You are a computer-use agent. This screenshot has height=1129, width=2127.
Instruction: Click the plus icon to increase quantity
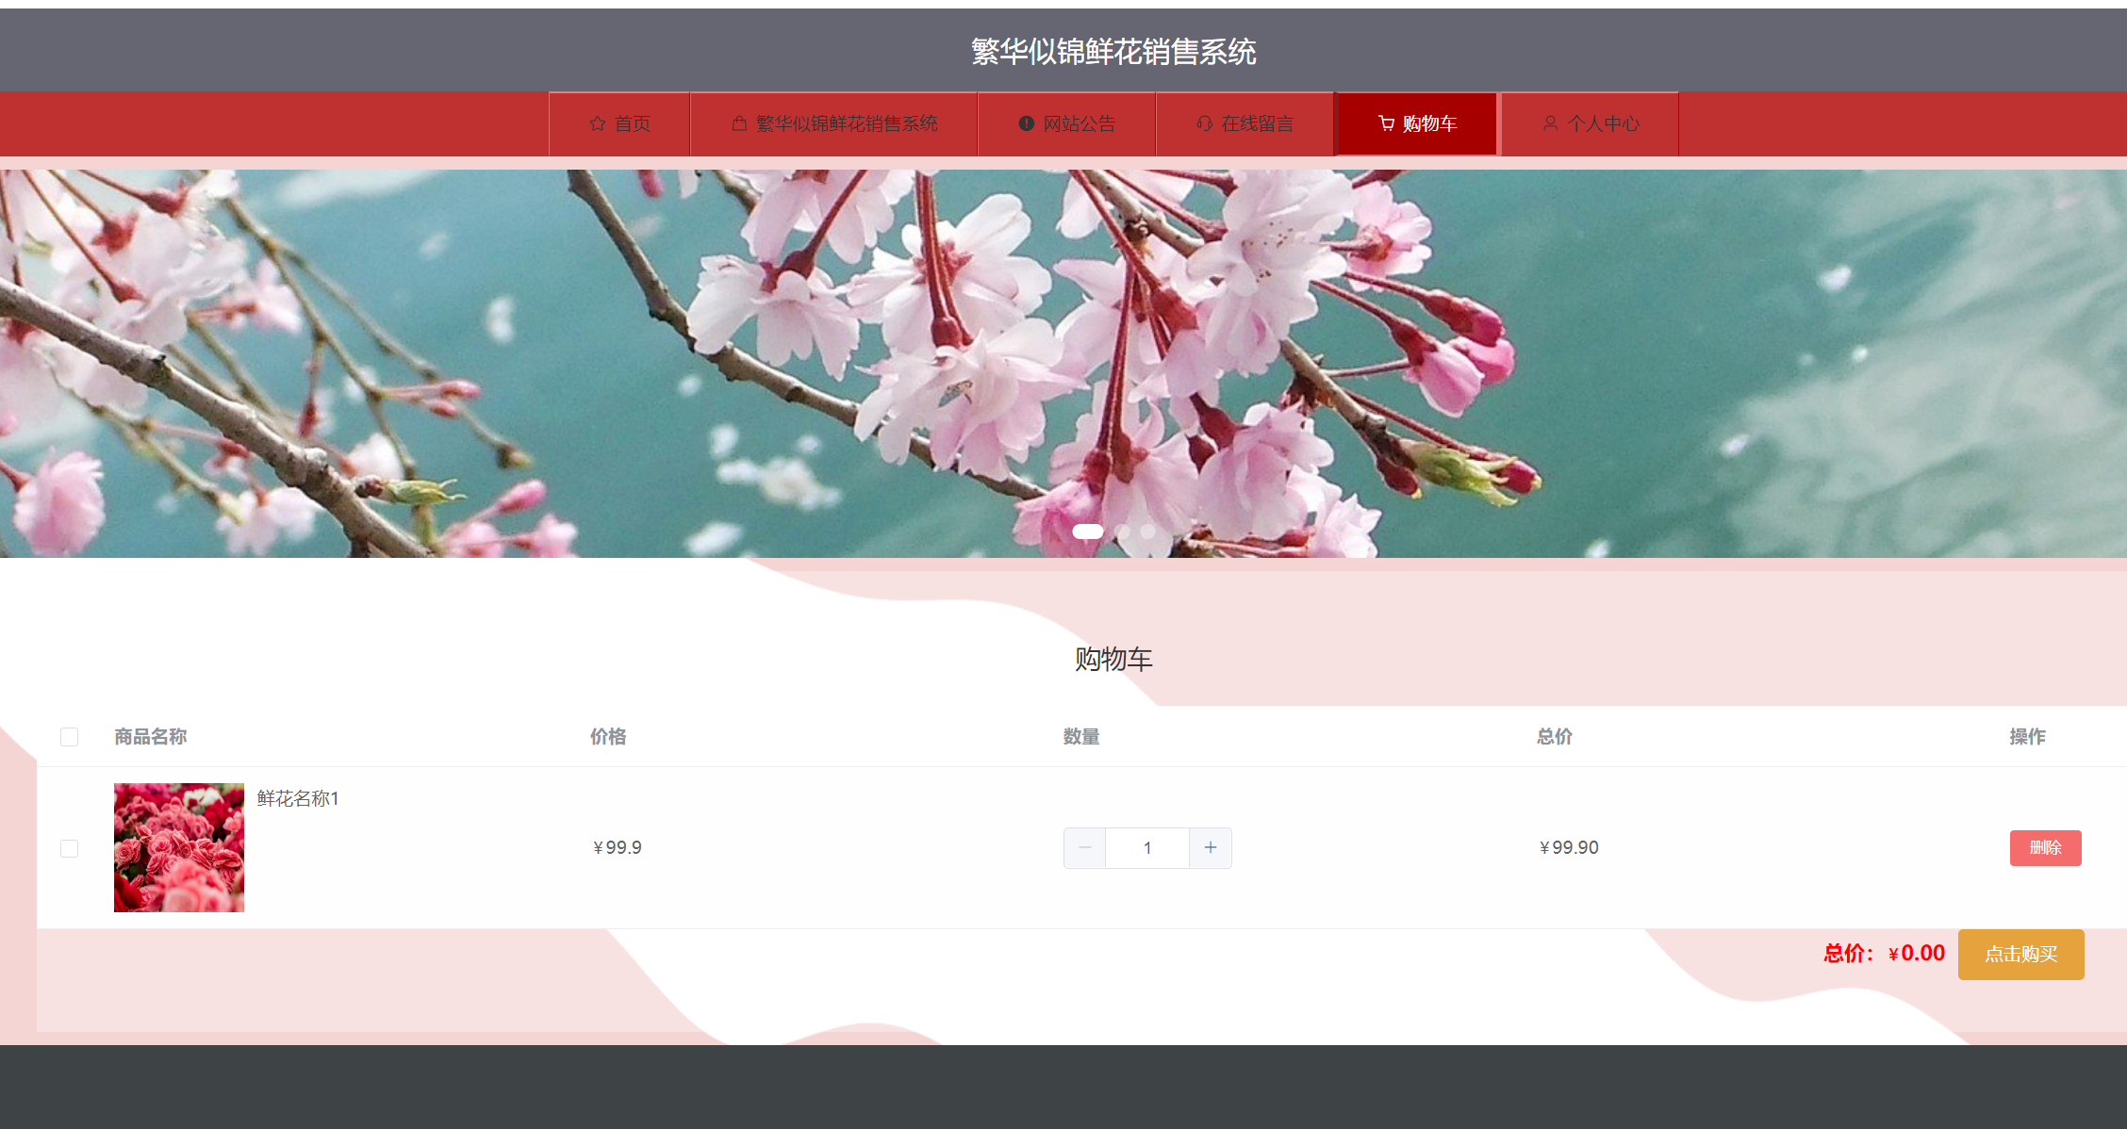(1210, 847)
